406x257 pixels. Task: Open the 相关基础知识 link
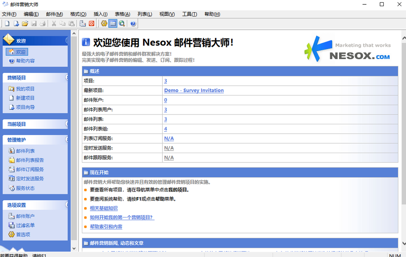tap(104, 208)
